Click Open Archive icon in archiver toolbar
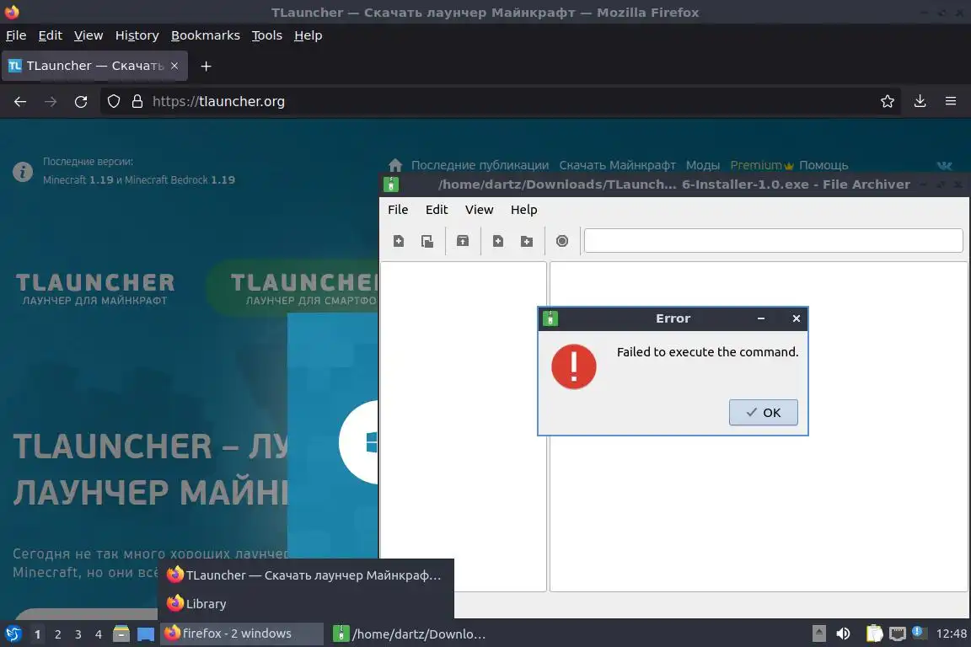 [x=427, y=241]
